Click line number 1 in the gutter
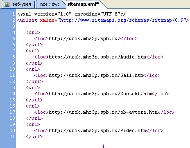 coord(14,14)
